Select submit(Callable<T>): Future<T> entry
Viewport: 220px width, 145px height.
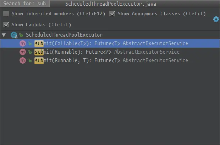[111, 43]
